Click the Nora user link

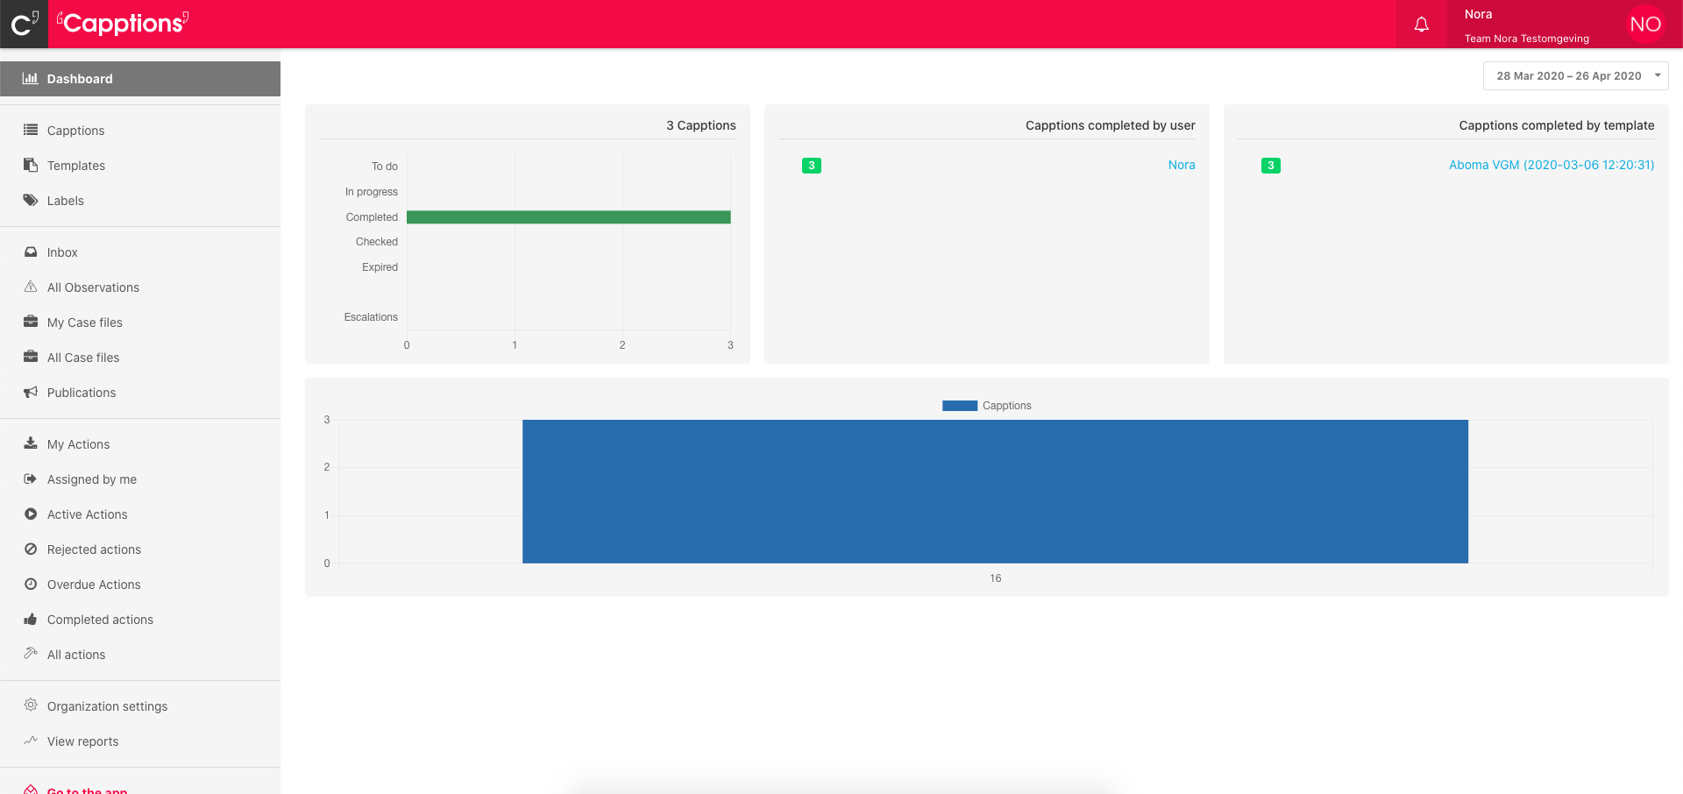[1182, 165]
